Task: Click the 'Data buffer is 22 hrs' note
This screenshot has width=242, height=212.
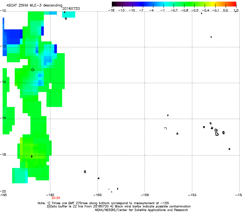Action: pos(118,206)
